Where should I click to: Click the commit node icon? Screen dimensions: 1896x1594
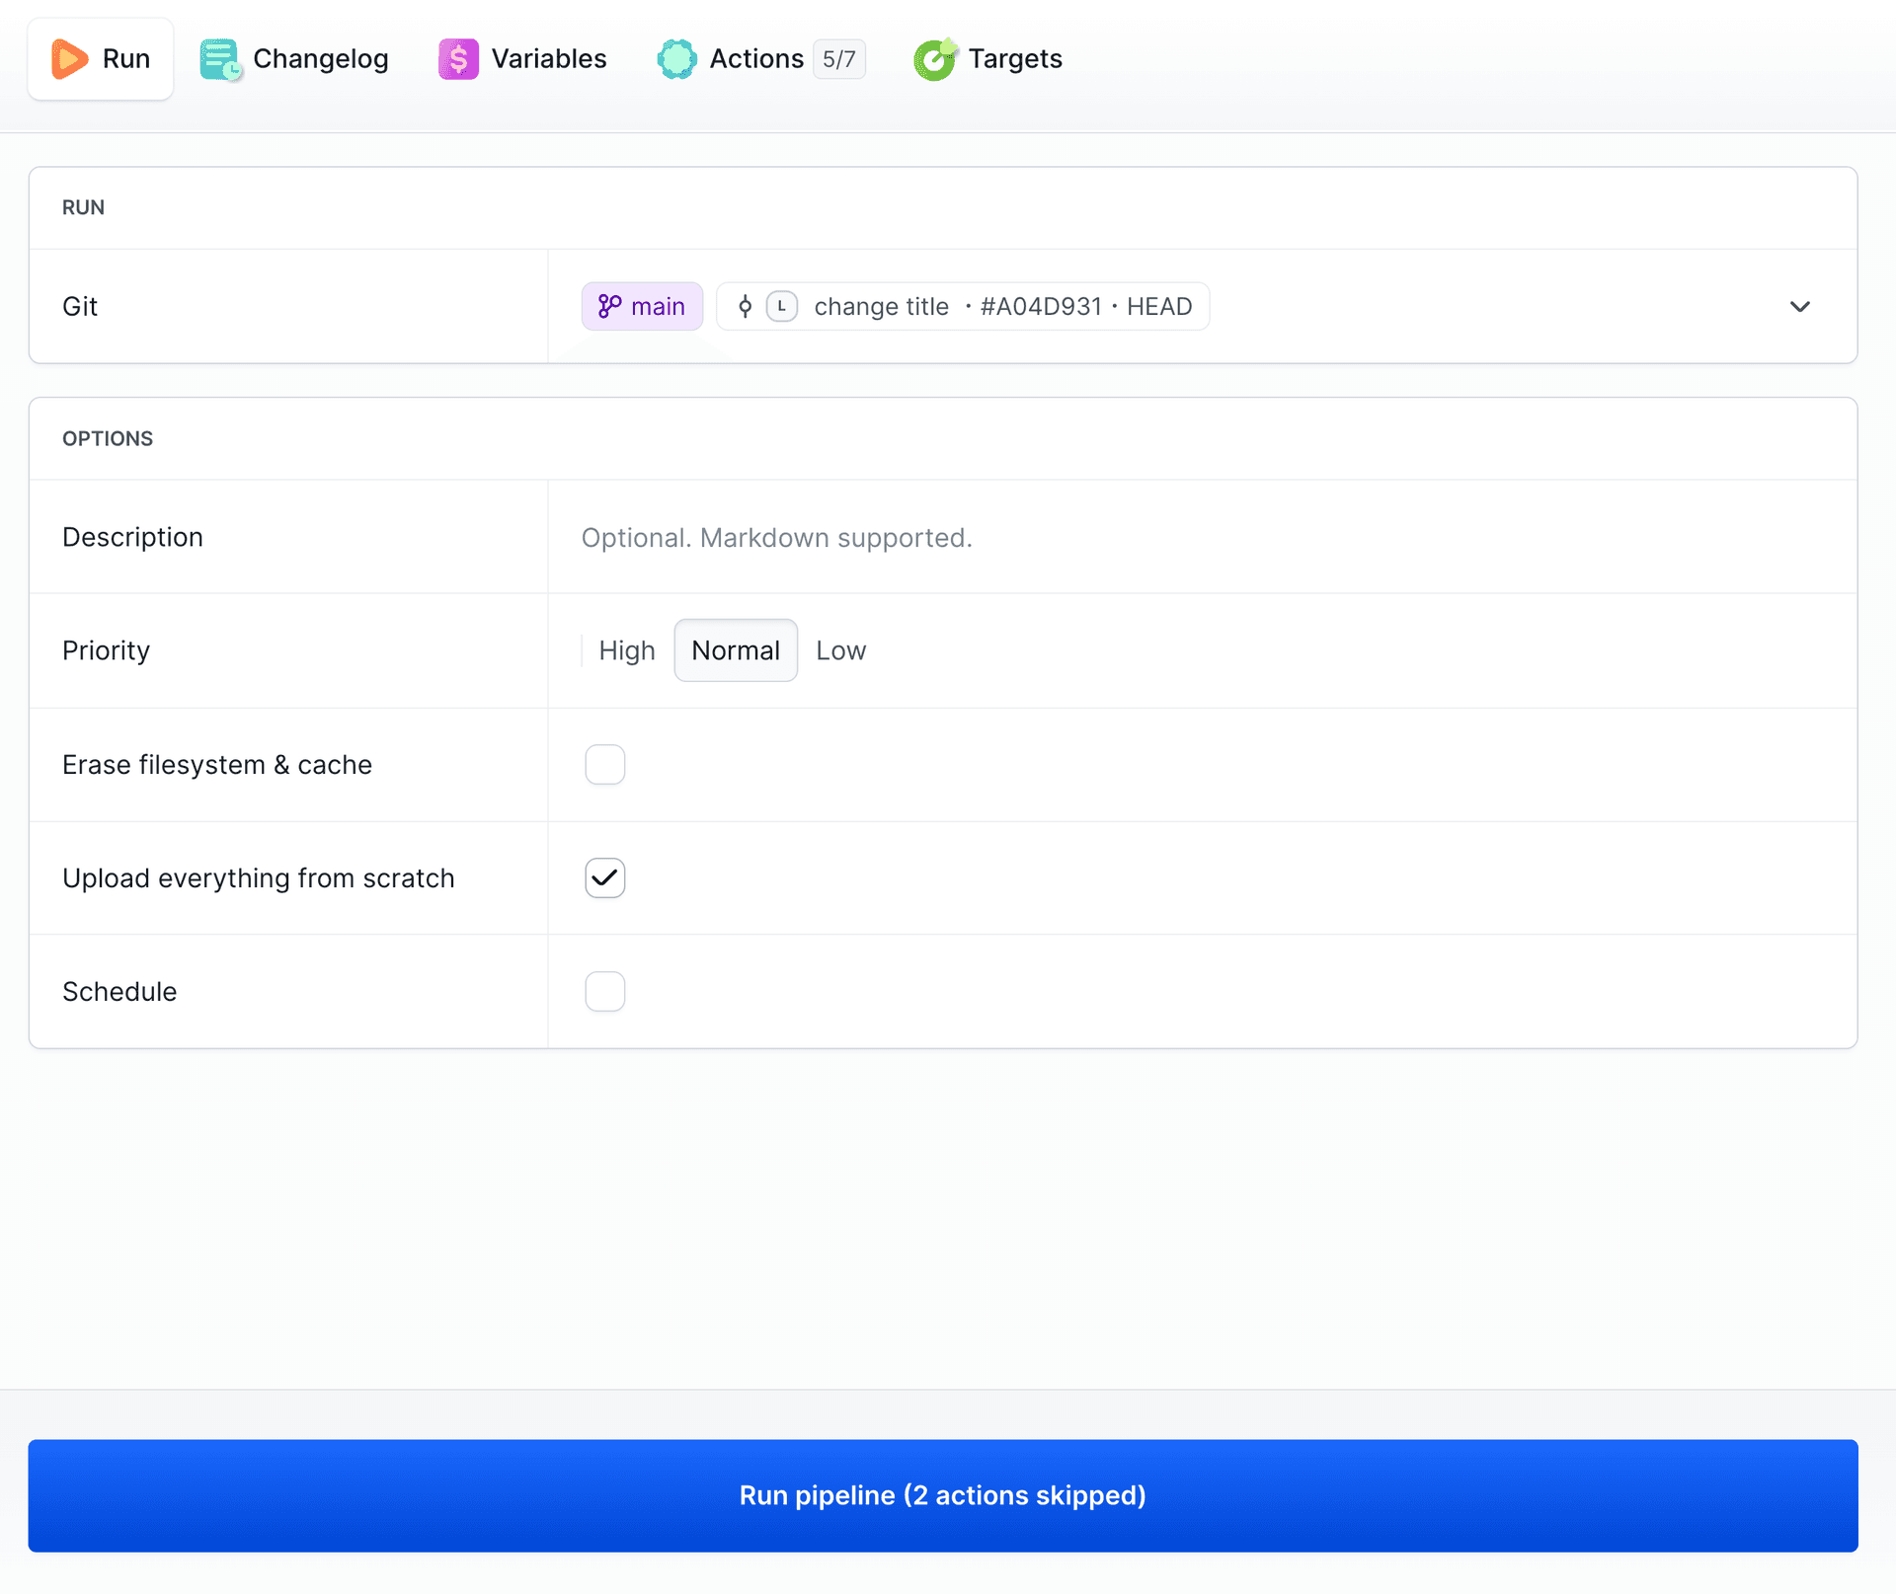[746, 307]
